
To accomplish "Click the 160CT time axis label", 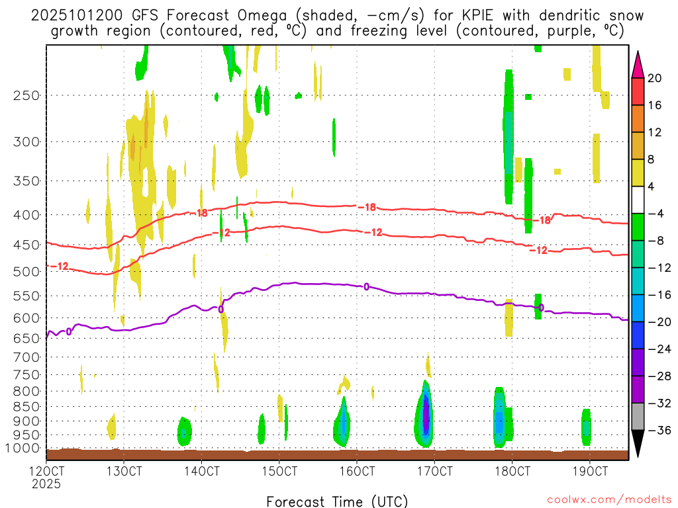I will (357, 471).
